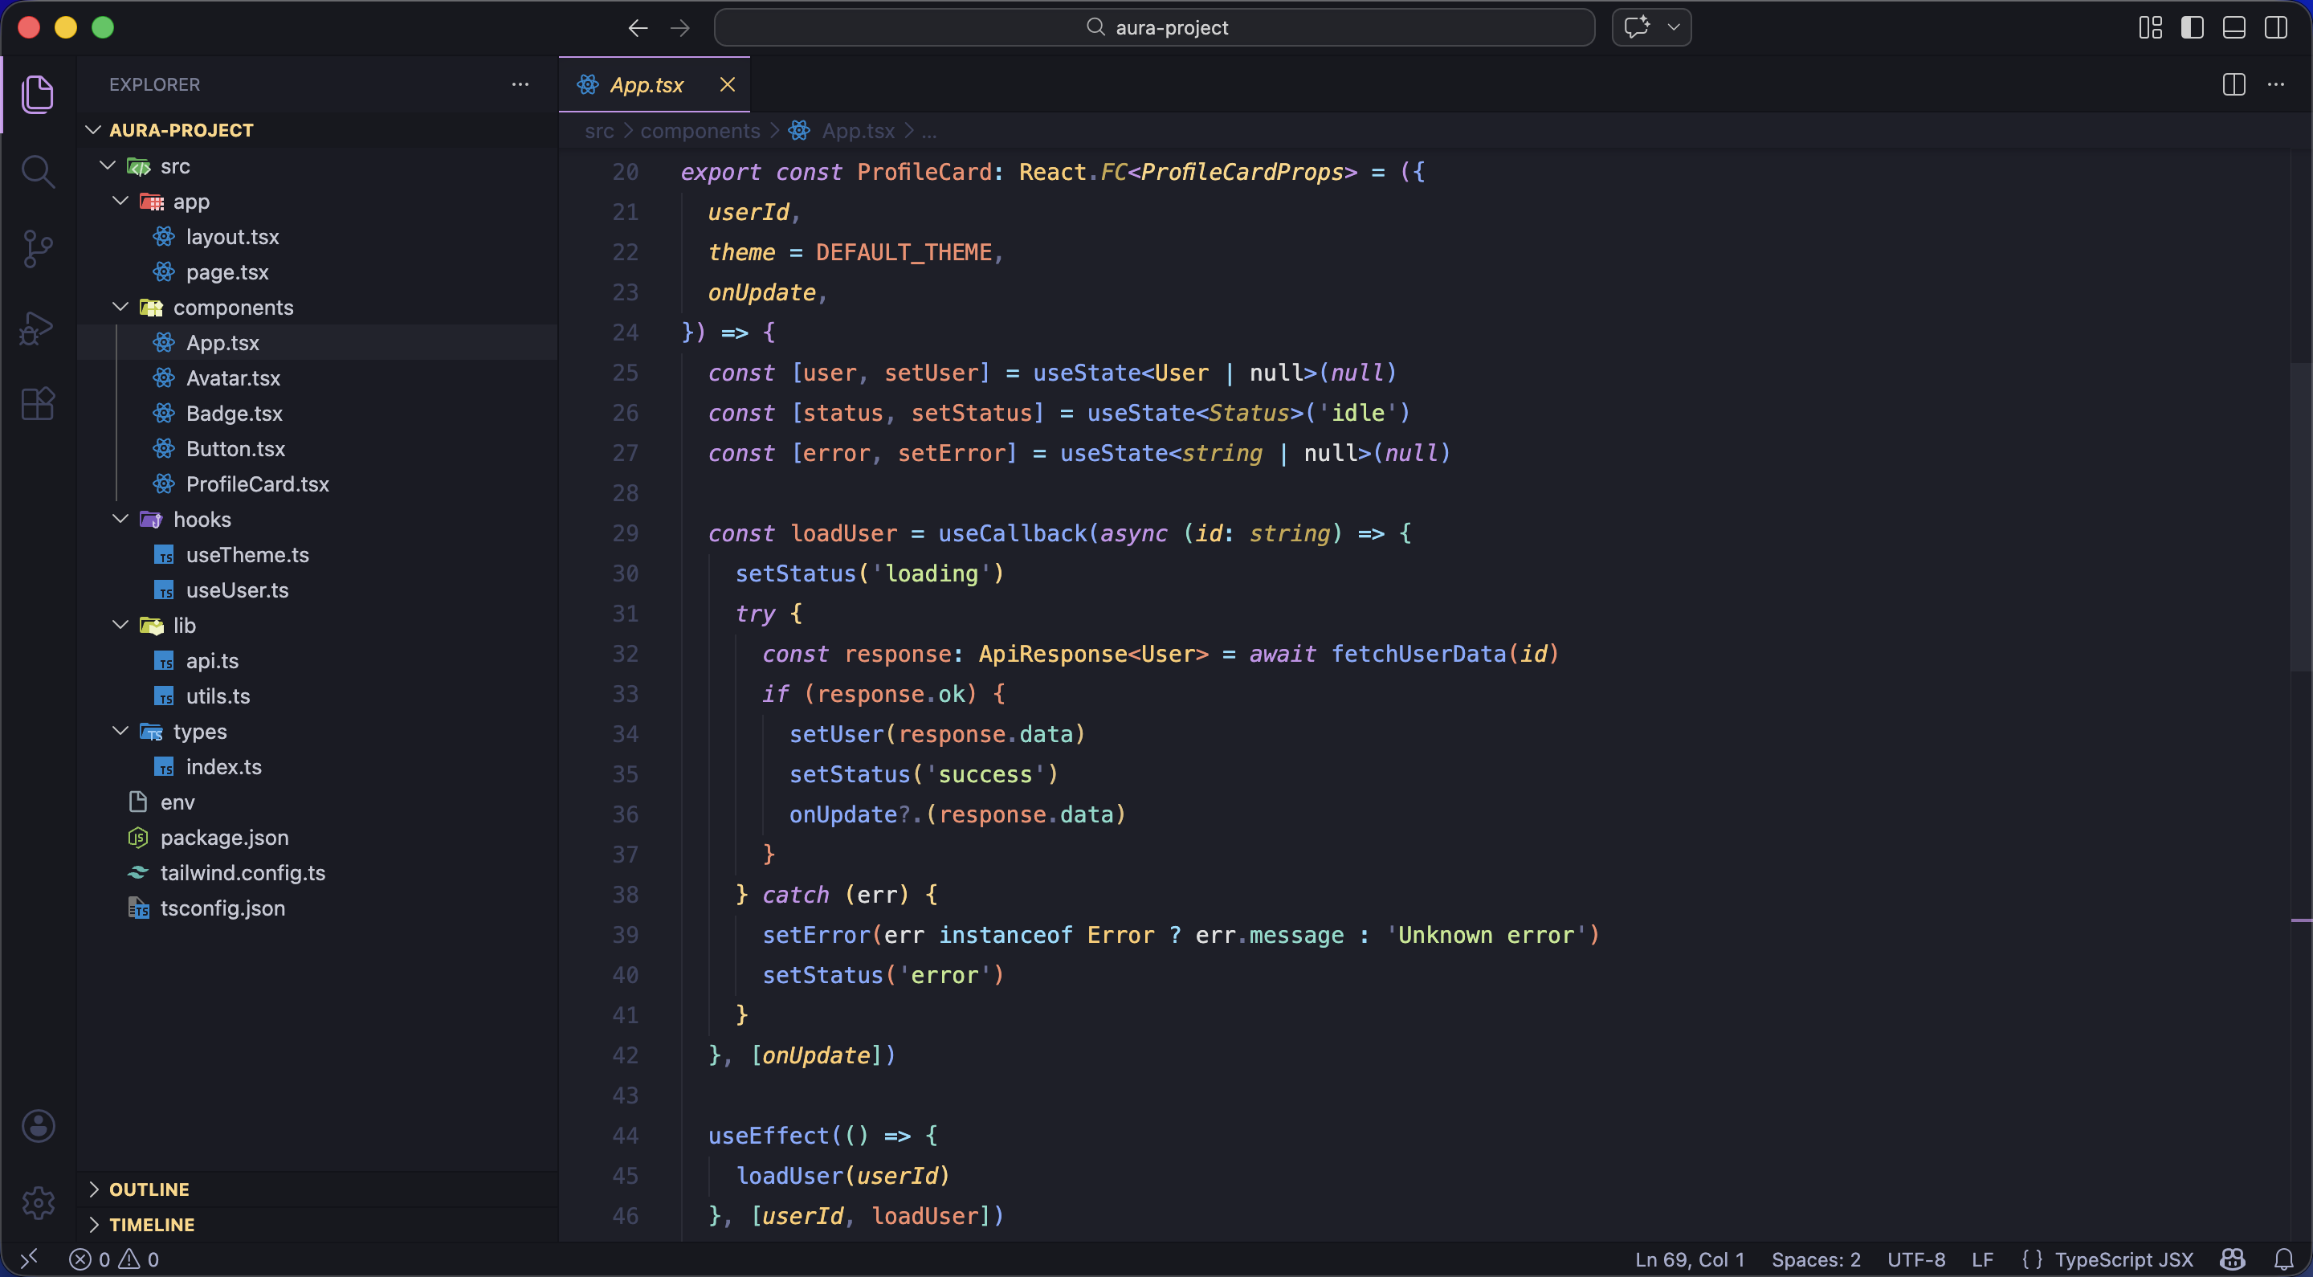Open ProfileCard.tsx in the explorer
Screen dimensions: 2313x1277
tap(257, 484)
